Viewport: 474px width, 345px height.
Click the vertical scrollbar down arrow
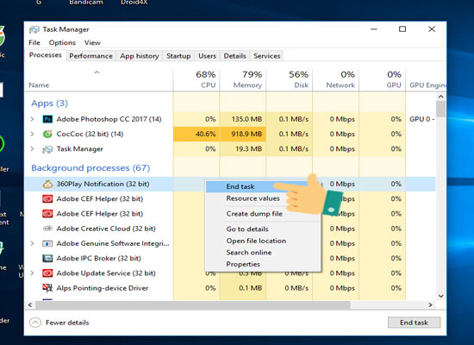[440, 296]
